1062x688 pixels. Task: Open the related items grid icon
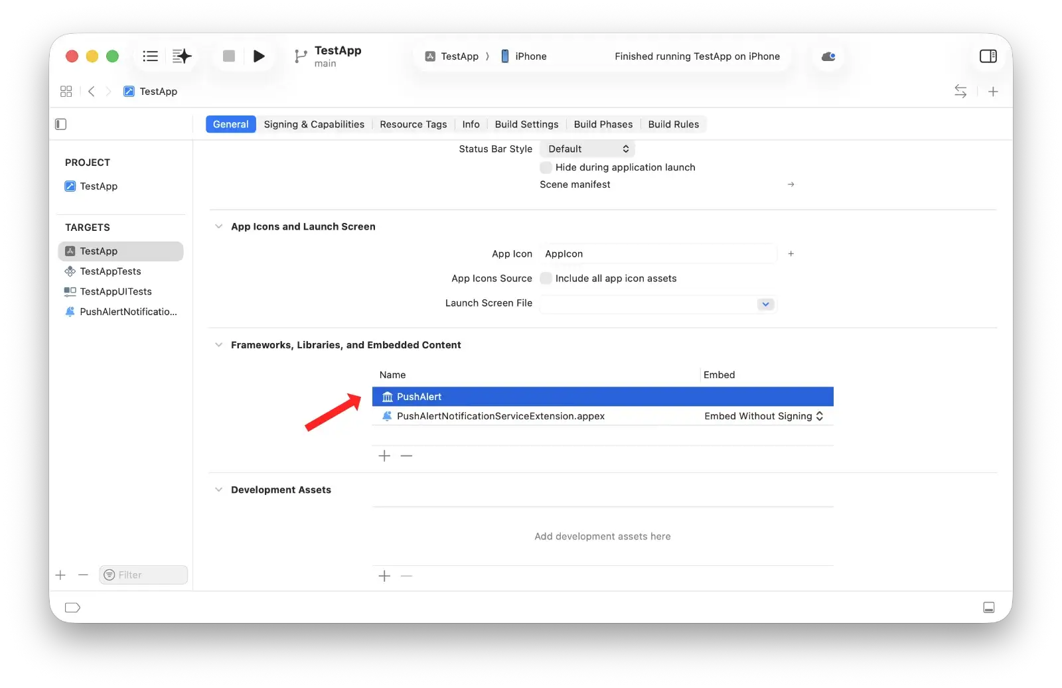coord(66,92)
